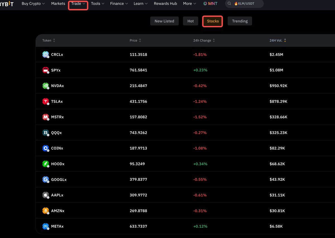Open the QQQx token name
The image size is (335, 238).
tap(56, 133)
